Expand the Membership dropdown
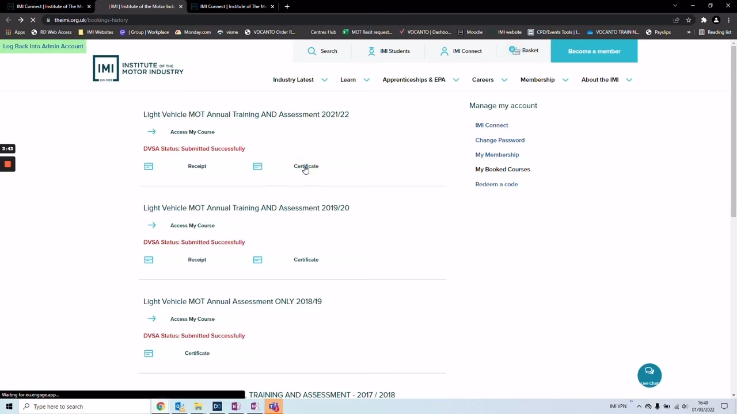 [x=537, y=79]
